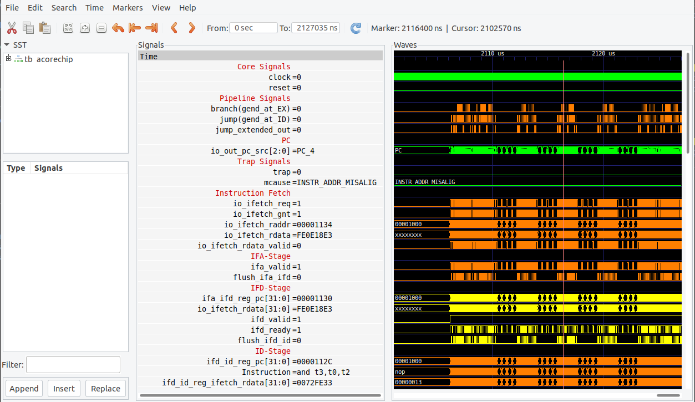Click the Insert button
The image size is (695, 402).
tap(64, 388)
